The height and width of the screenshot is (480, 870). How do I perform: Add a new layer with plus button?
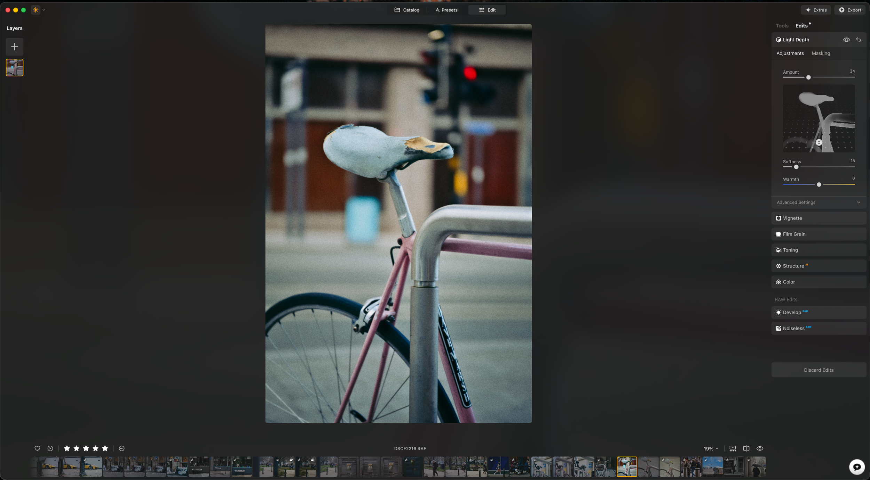(14, 47)
